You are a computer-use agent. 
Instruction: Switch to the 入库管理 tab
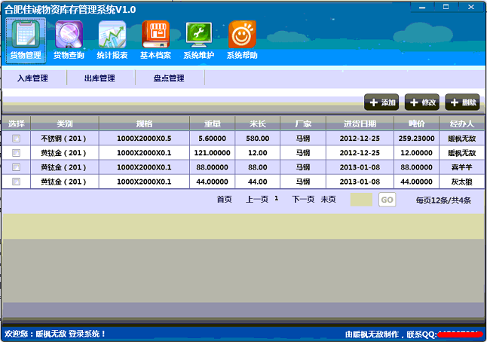32,78
